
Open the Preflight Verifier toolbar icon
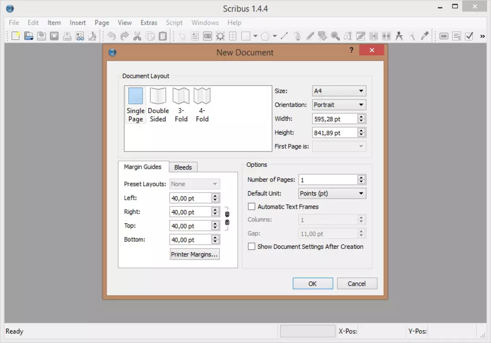tap(80, 36)
